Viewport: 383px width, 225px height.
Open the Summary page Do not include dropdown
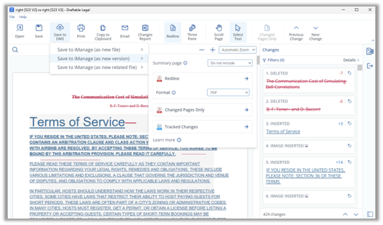[x=230, y=63]
